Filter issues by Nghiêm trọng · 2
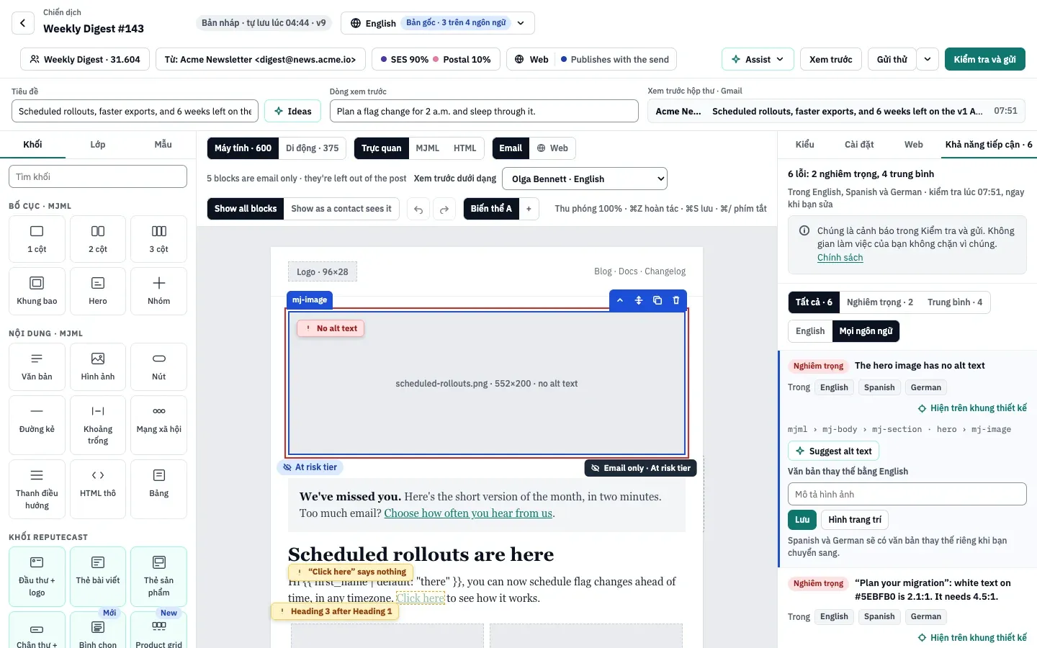The width and height of the screenshot is (1037, 648). pos(879,302)
